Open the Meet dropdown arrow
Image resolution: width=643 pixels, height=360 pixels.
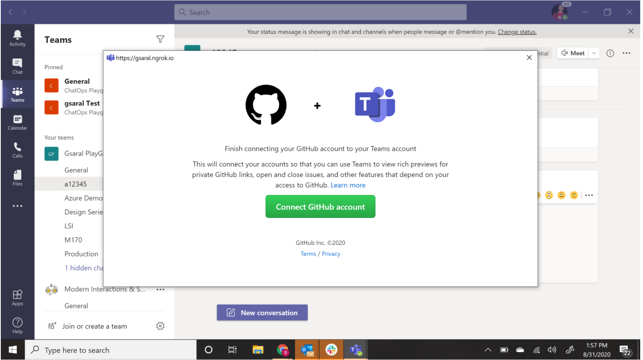[594, 53]
